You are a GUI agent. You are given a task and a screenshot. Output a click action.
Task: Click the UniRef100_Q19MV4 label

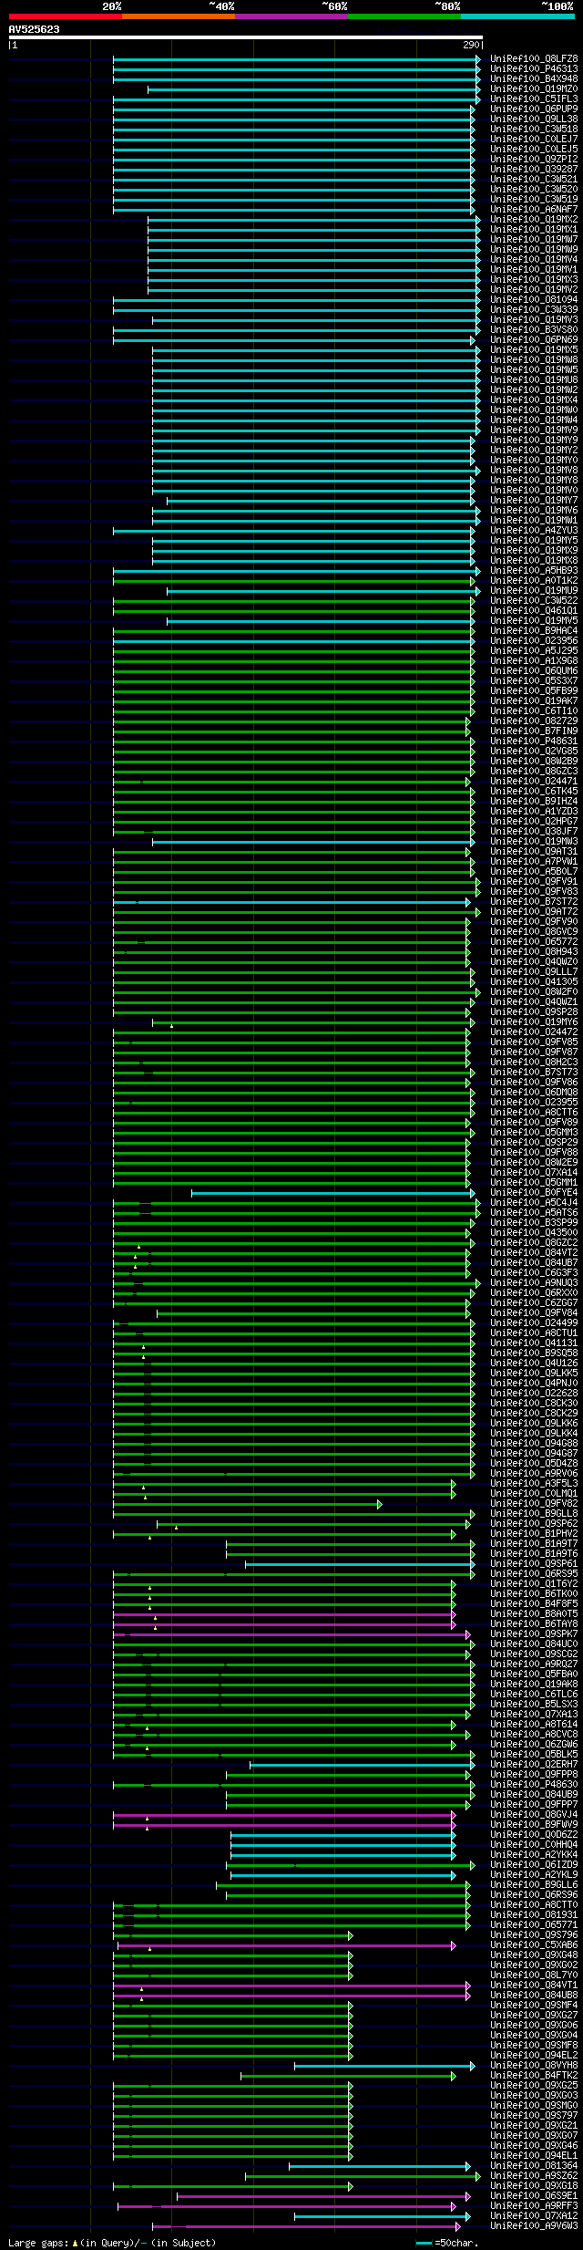coord(534,259)
